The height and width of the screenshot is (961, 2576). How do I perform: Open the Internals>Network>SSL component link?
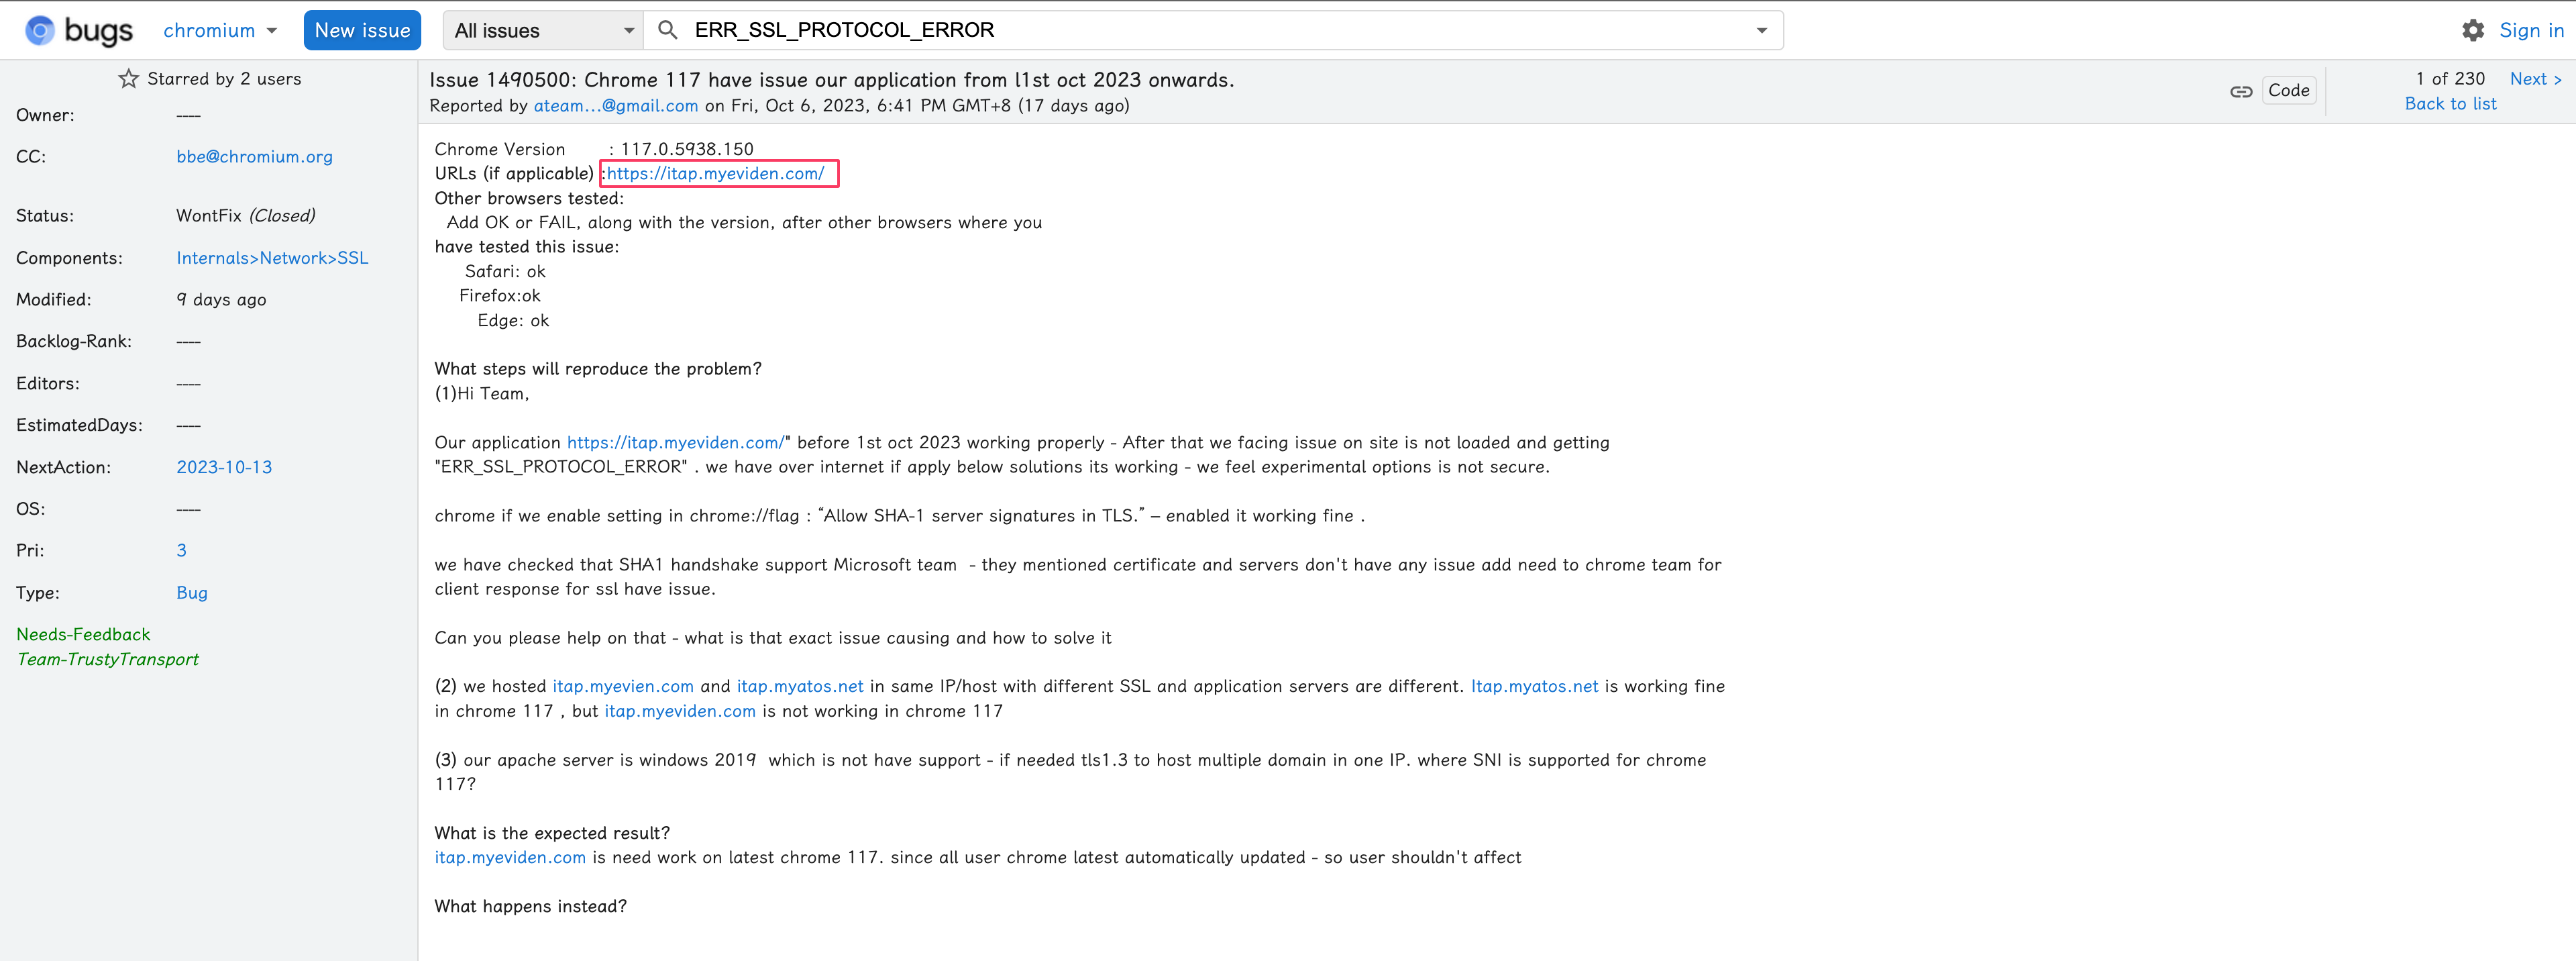pos(272,258)
